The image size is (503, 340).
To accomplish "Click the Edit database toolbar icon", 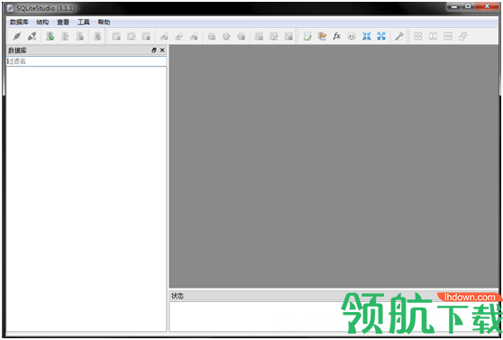I will tap(65, 36).
